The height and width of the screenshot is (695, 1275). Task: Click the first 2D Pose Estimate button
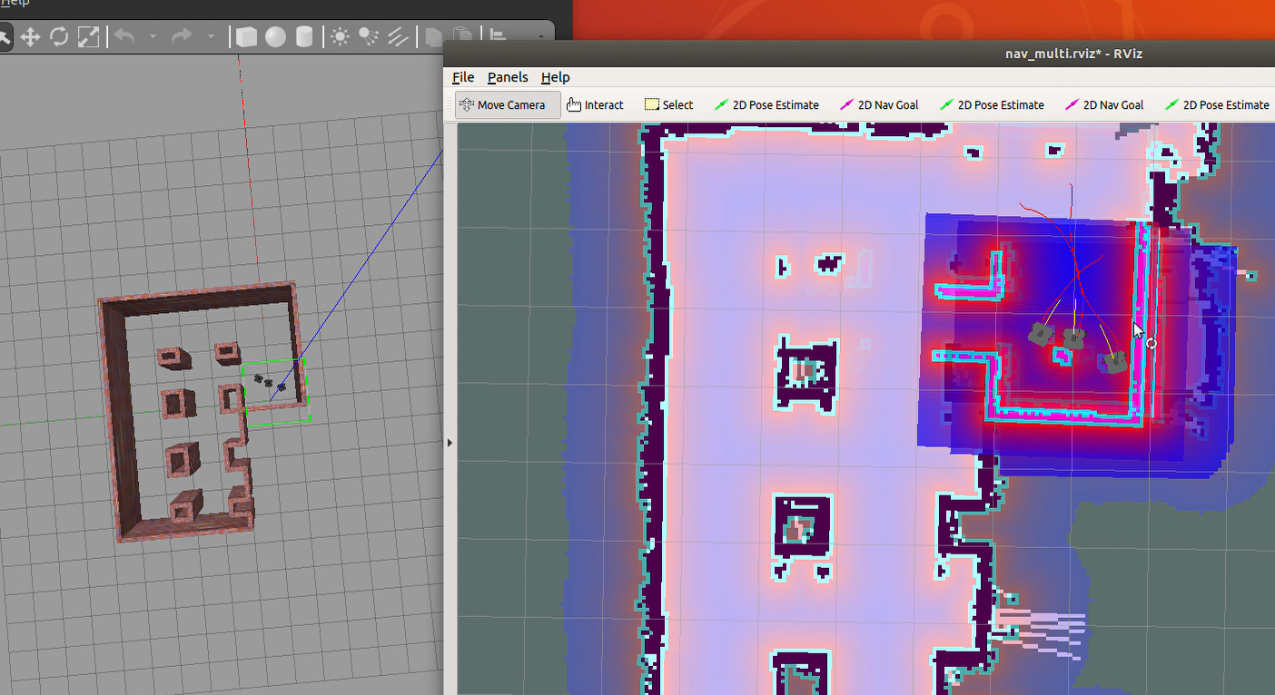click(766, 105)
